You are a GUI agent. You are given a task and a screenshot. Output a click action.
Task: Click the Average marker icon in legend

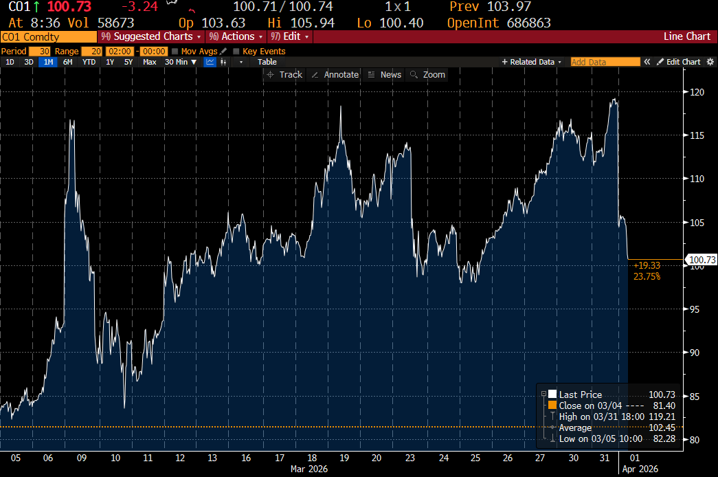(x=552, y=428)
